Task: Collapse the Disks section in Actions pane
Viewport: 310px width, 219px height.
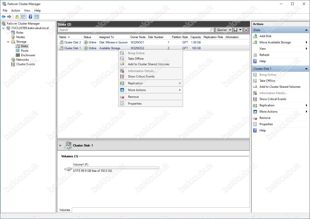Action: coord(306,30)
